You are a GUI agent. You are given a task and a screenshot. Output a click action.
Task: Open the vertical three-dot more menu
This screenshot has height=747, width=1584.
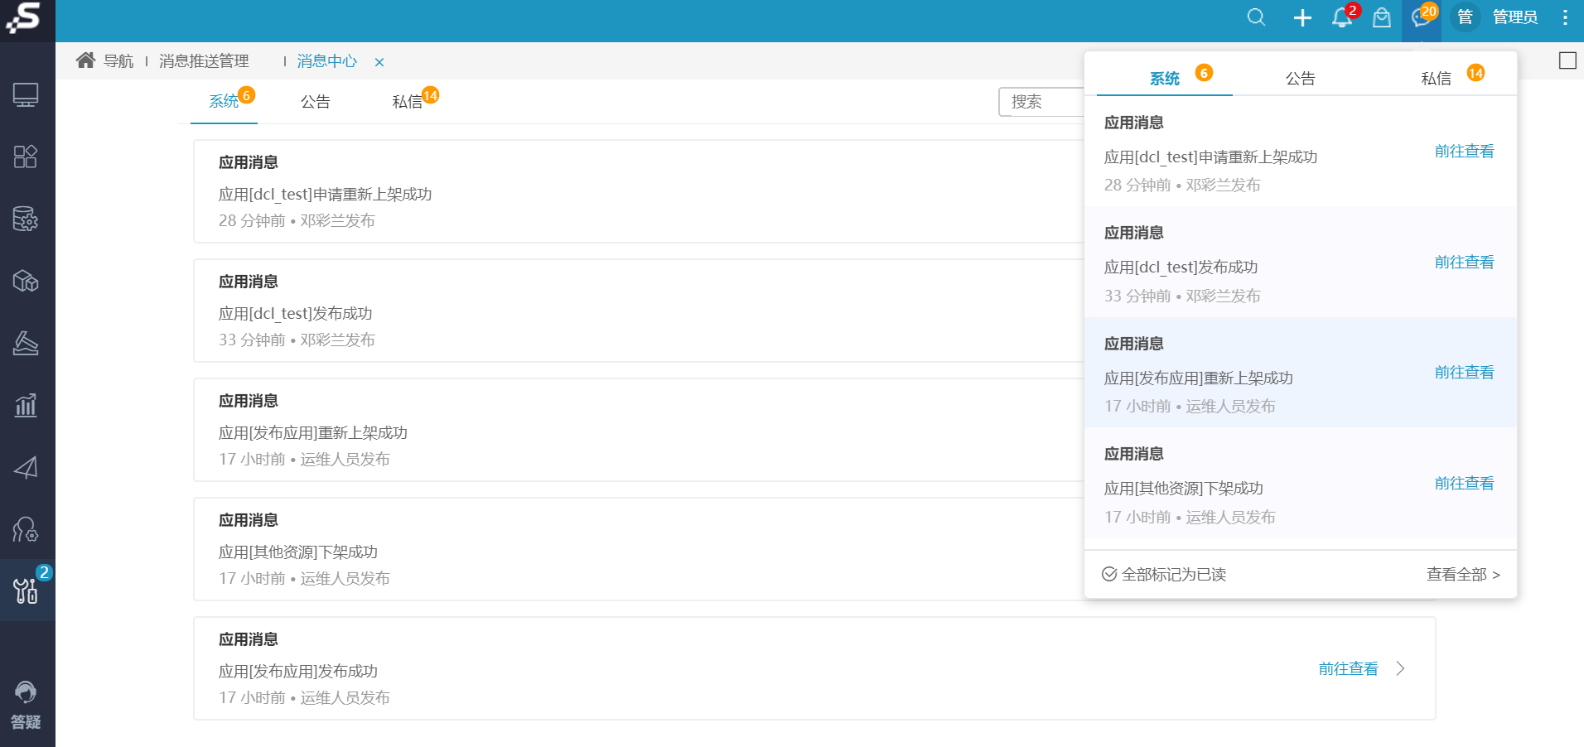point(1565,17)
